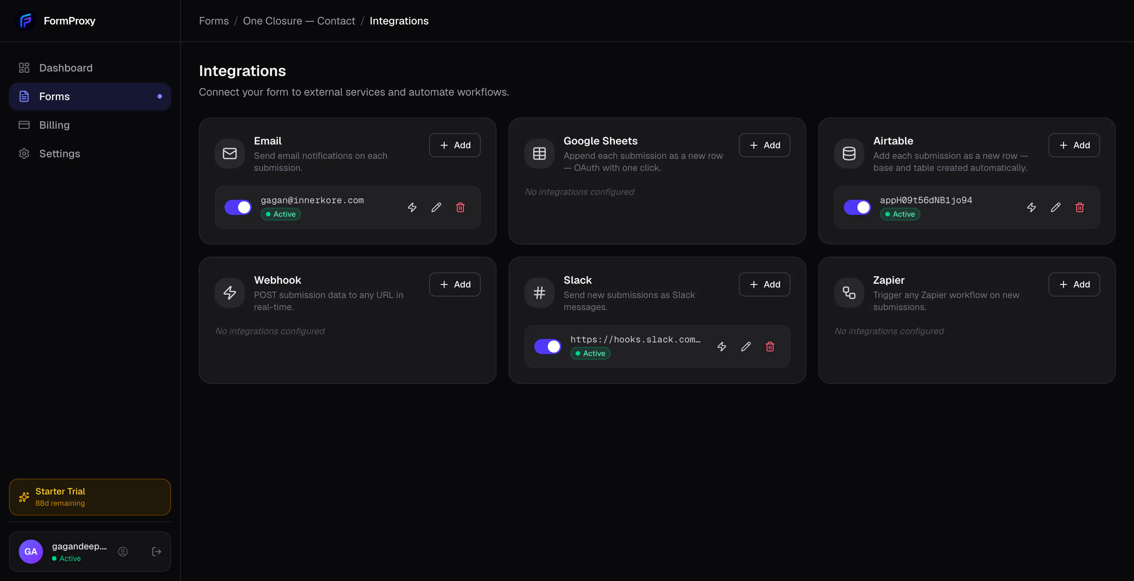Click the Zapier card title
The image size is (1134, 581).
889,280
